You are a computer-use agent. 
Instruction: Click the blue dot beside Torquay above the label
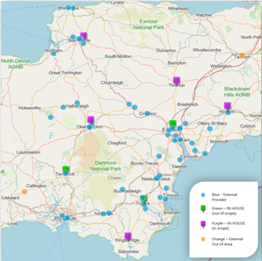(166, 188)
